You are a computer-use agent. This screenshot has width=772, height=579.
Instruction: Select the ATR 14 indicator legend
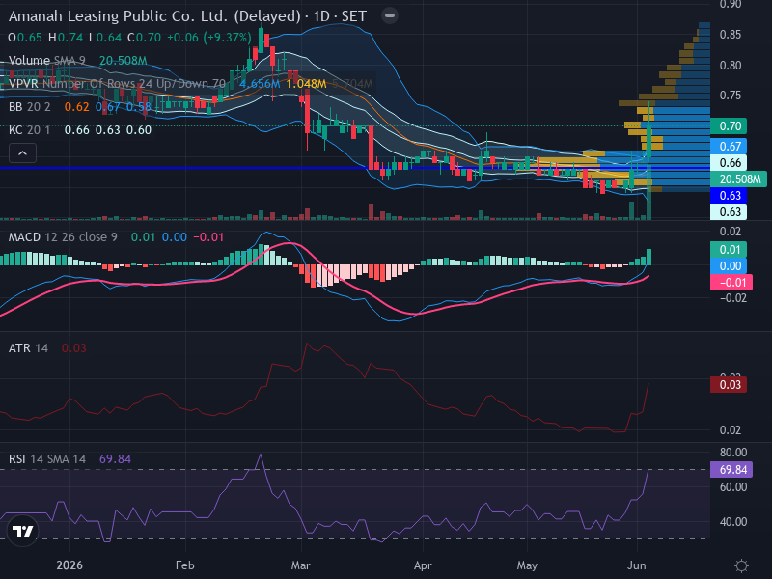point(29,348)
